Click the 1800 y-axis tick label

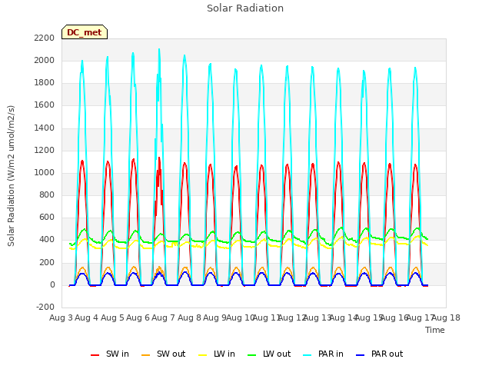45,83
